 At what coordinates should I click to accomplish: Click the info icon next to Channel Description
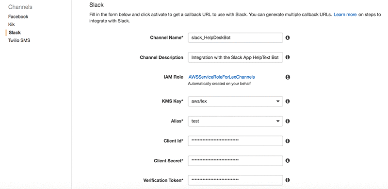(x=288, y=57)
